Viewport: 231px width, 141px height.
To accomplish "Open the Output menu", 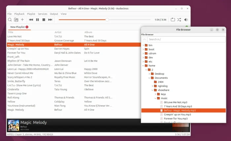I will click(x=54, y=14).
